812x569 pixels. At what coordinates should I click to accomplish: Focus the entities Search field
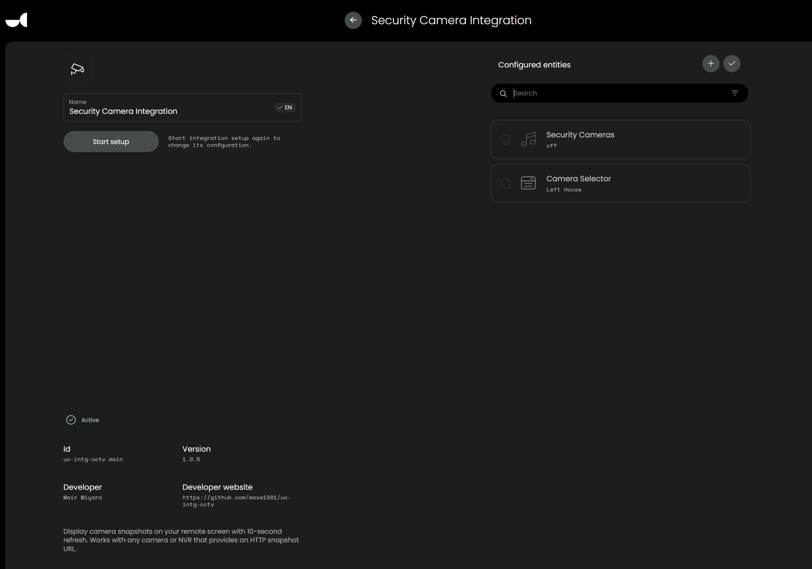615,93
